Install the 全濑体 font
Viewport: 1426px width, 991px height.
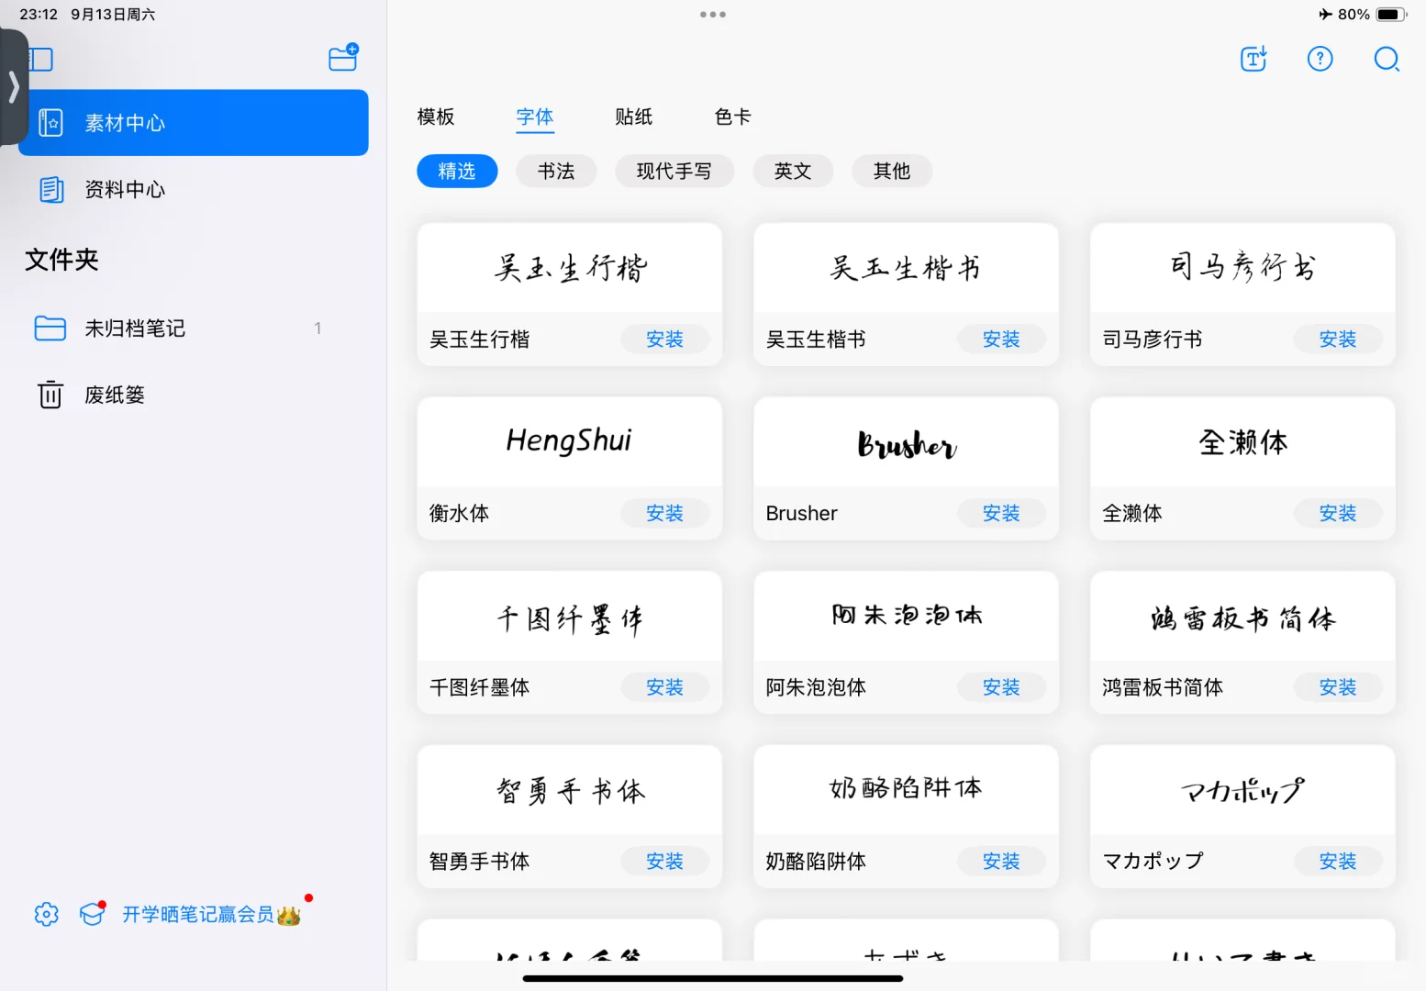click(x=1338, y=514)
